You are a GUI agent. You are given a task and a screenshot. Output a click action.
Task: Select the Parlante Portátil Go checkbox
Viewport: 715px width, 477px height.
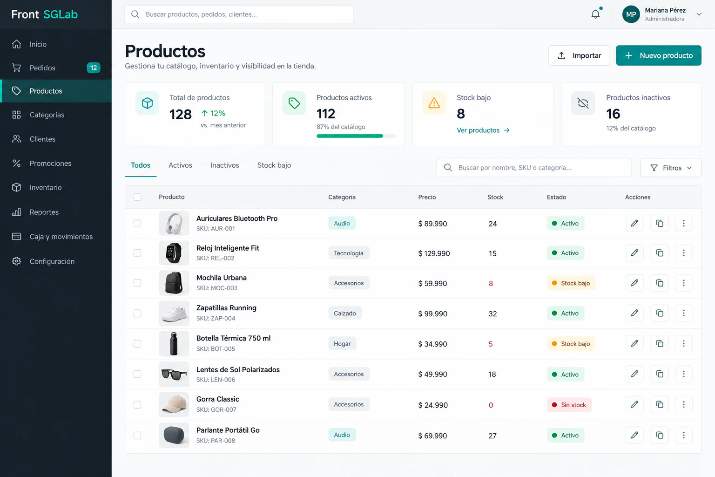click(137, 436)
